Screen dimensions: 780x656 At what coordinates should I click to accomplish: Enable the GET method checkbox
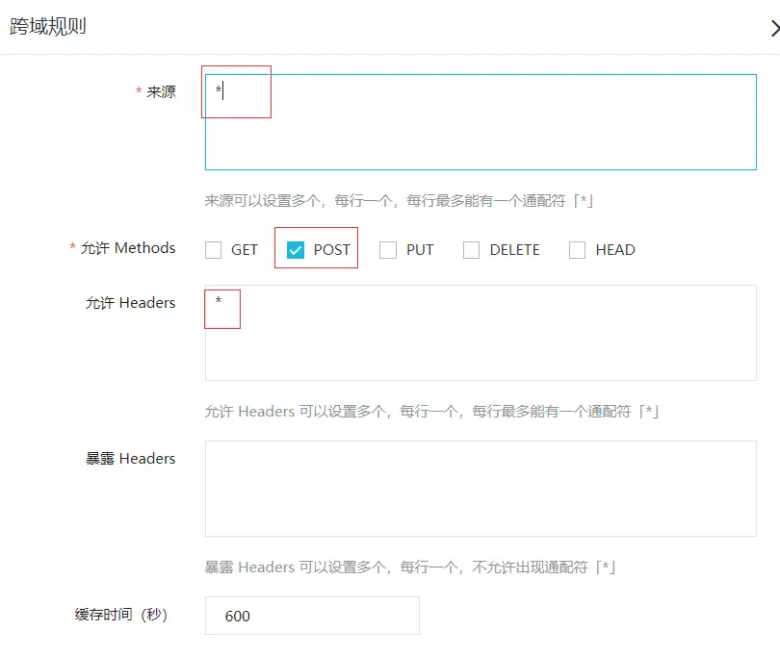[212, 249]
